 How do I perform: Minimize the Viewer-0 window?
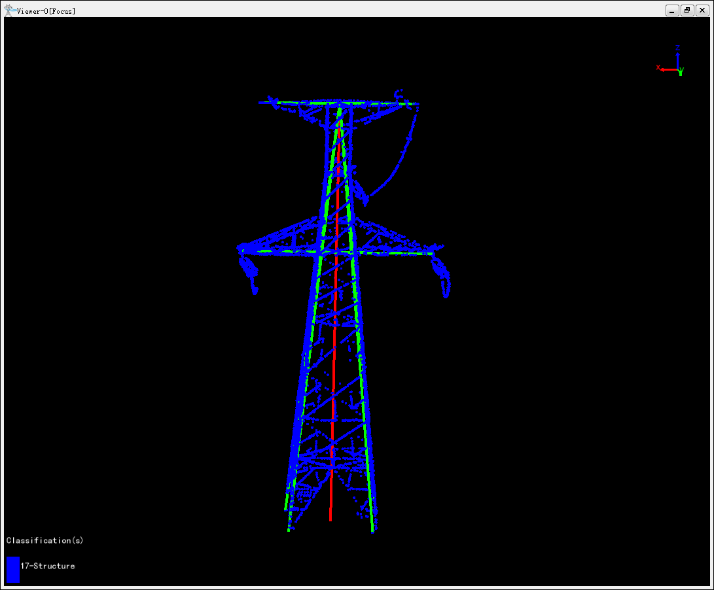(672, 10)
